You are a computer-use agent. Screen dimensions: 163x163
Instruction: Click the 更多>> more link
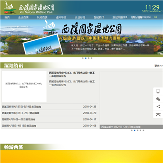[x=158, y=66]
